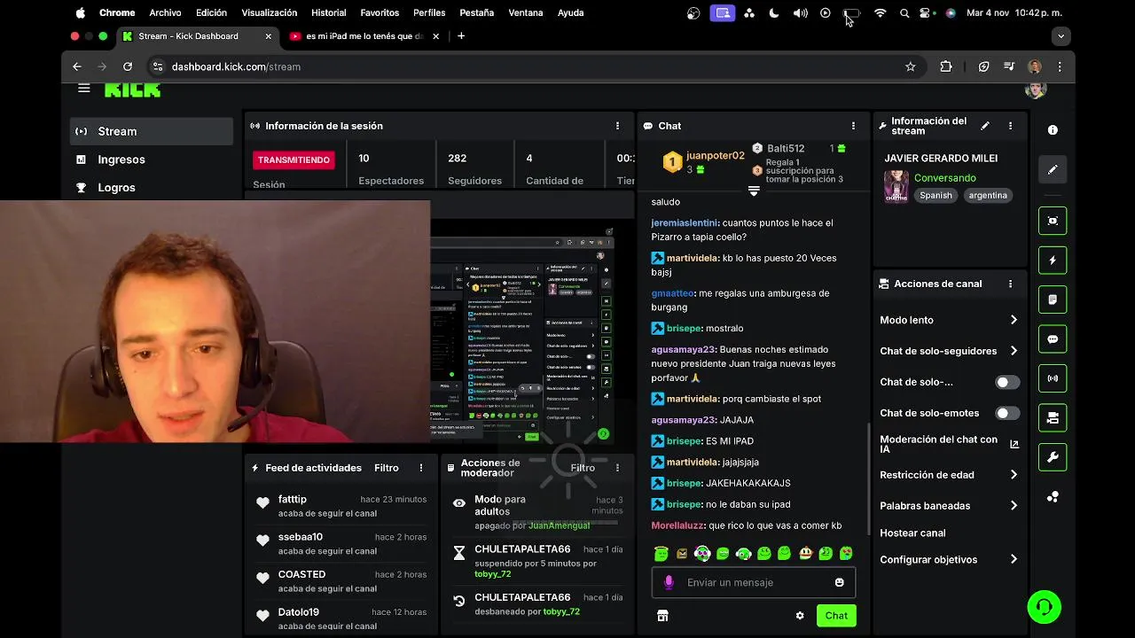Open Acciones de canal three-dot menu
The image size is (1135, 638).
(1010, 284)
